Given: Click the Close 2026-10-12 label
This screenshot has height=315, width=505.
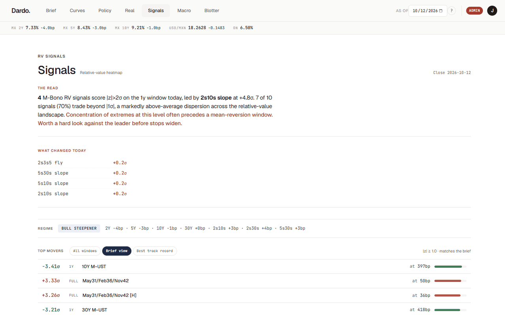Looking at the screenshot, I should coord(452,73).
